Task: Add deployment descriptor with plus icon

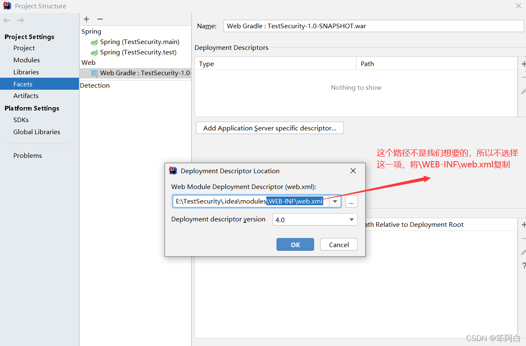Action: coord(523,64)
